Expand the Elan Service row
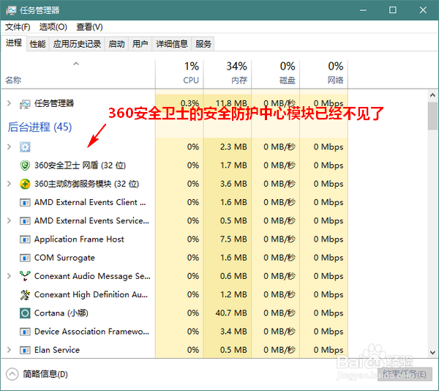Image resolution: width=439 pixels, height=391 pixels. [9, 350]
